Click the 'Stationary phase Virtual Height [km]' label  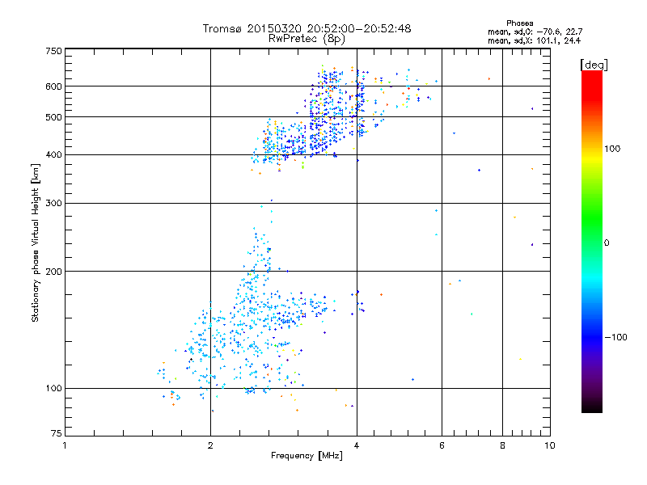point(35,243)
